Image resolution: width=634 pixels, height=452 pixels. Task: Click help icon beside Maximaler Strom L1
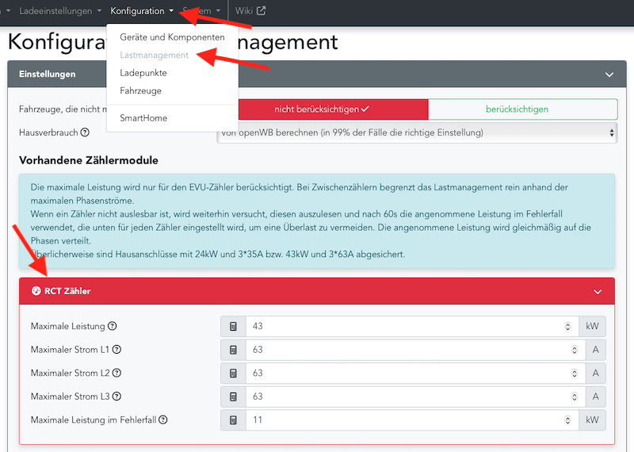coord(117,350)
